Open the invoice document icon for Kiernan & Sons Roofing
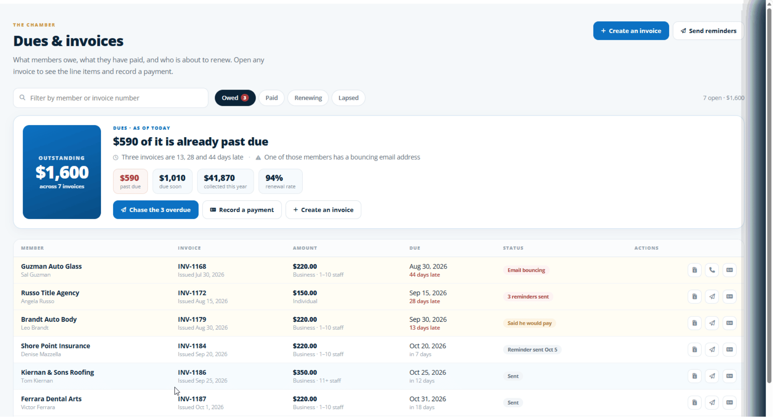 [x=694, y=376]
